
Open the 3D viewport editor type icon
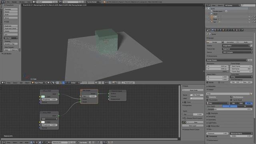point(3,83)
